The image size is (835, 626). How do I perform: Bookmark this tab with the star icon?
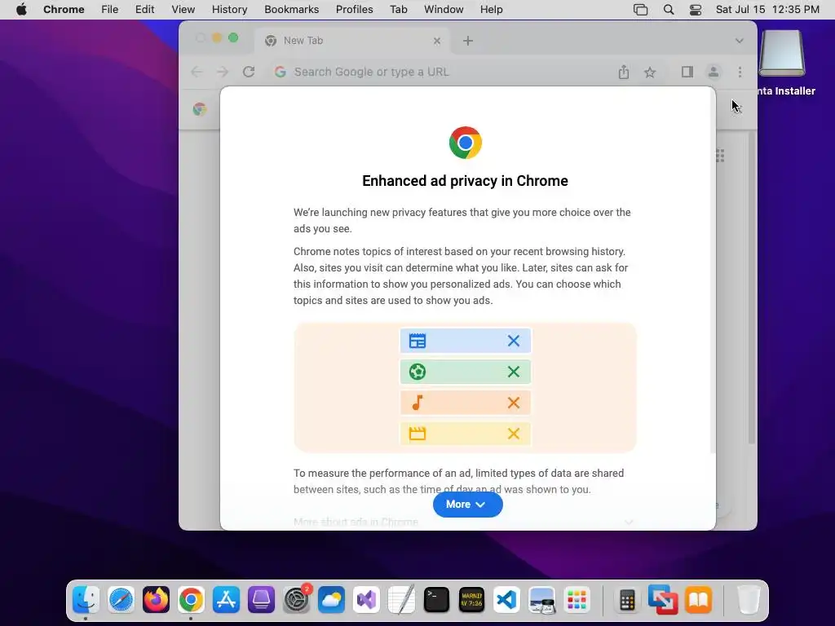coord(650,73)
